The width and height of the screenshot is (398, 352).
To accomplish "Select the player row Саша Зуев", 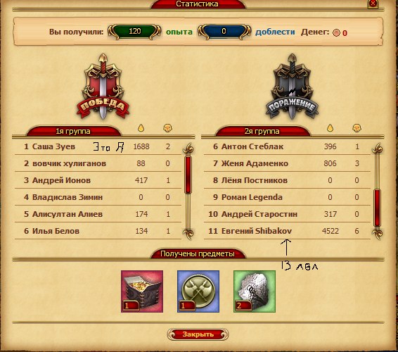I will (98, 146).
